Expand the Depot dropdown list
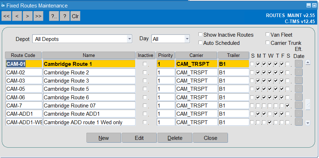The image size is (319, 158). 129,39
